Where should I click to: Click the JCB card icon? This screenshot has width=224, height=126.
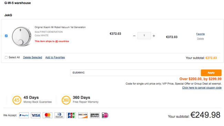click(x=71, y=115)
